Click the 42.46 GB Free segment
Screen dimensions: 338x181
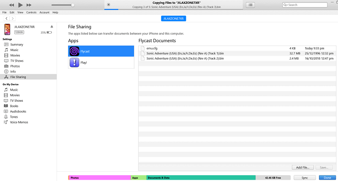point(273,178)
